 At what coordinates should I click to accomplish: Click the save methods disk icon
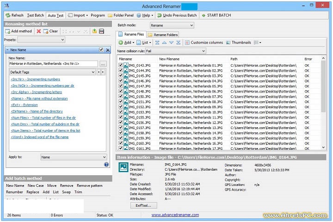coord(101,31)
